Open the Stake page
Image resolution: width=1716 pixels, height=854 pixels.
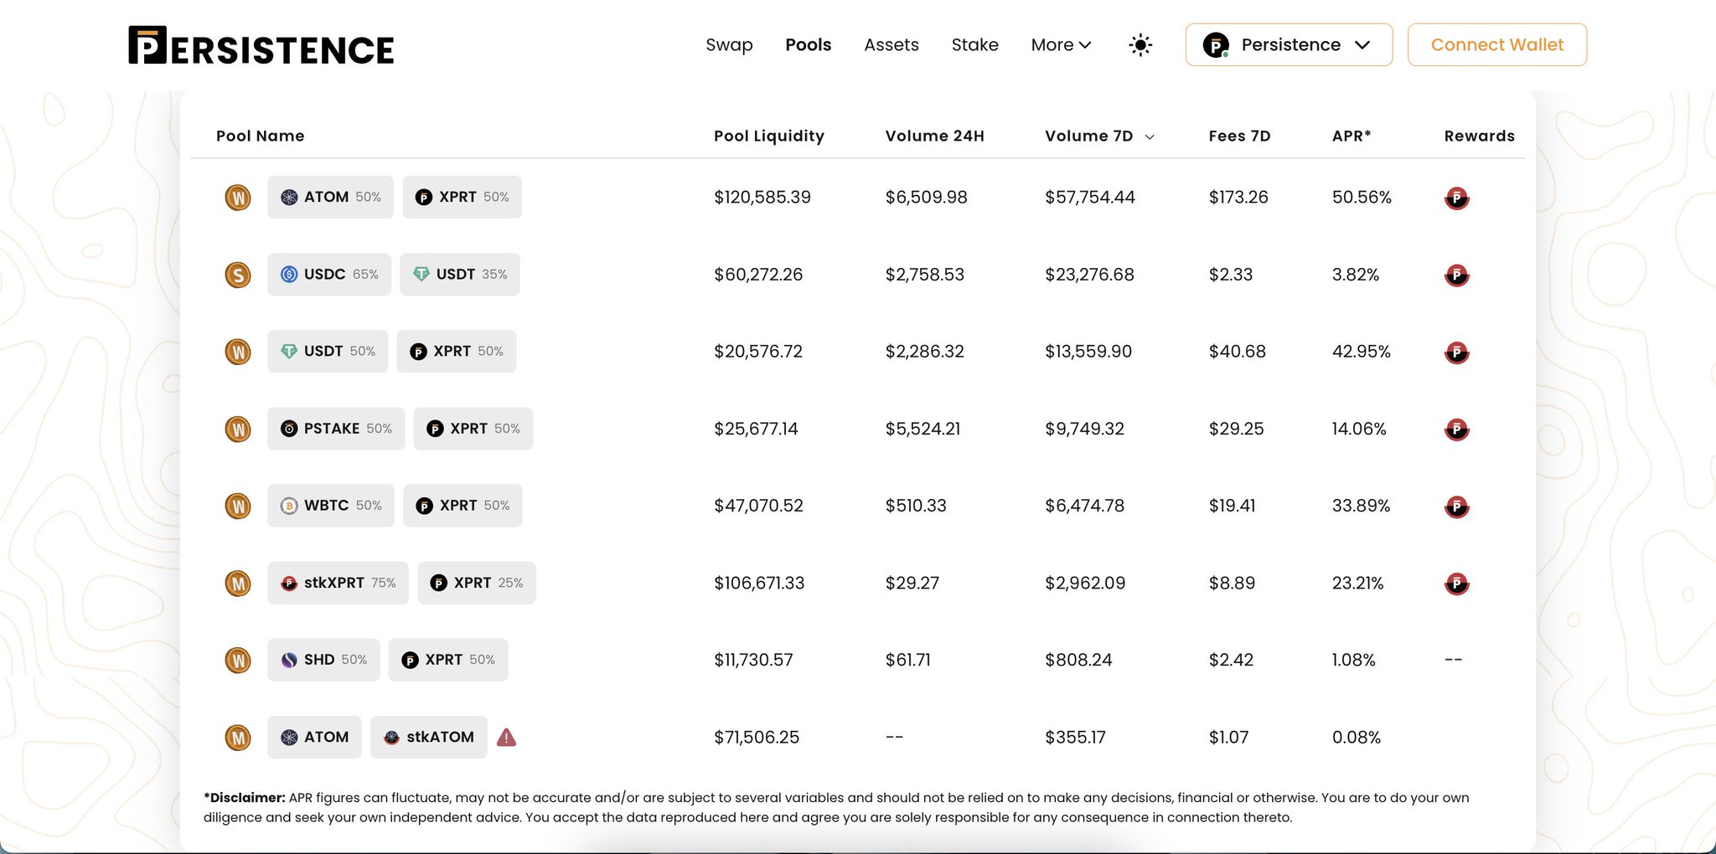(974, 45)
